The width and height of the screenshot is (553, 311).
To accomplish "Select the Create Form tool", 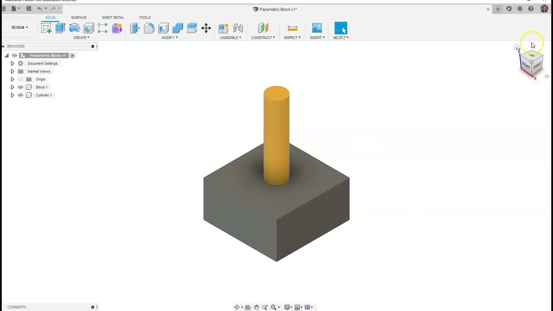I will click(117, 29).
